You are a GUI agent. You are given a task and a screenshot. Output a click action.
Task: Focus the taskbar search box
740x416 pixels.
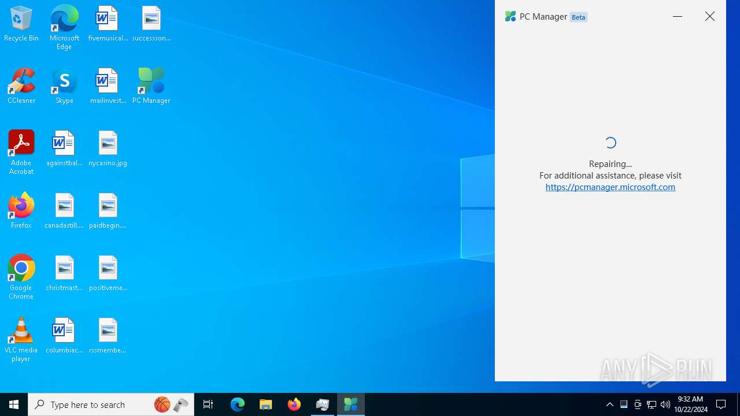(111, 404)
